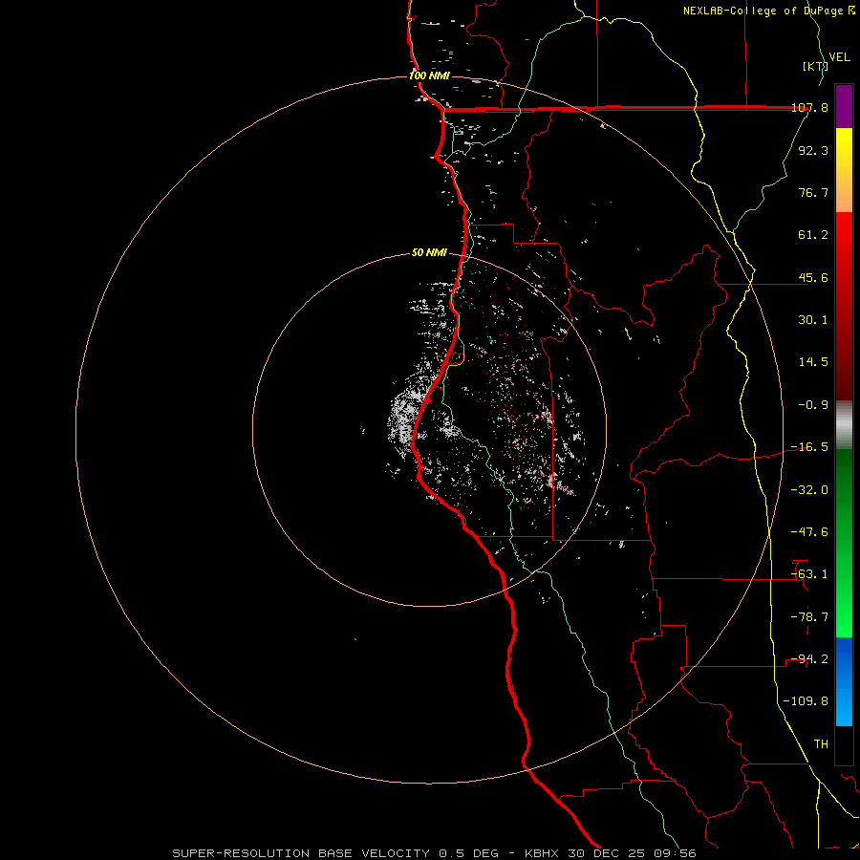The height and width of the screenshot is (860, 860).
Task: Select the 76.7 legend value
Action: tap(813, 192)
